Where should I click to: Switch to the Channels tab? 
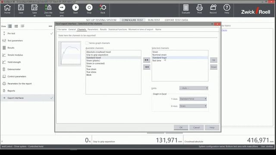click(x=82, y=29)
